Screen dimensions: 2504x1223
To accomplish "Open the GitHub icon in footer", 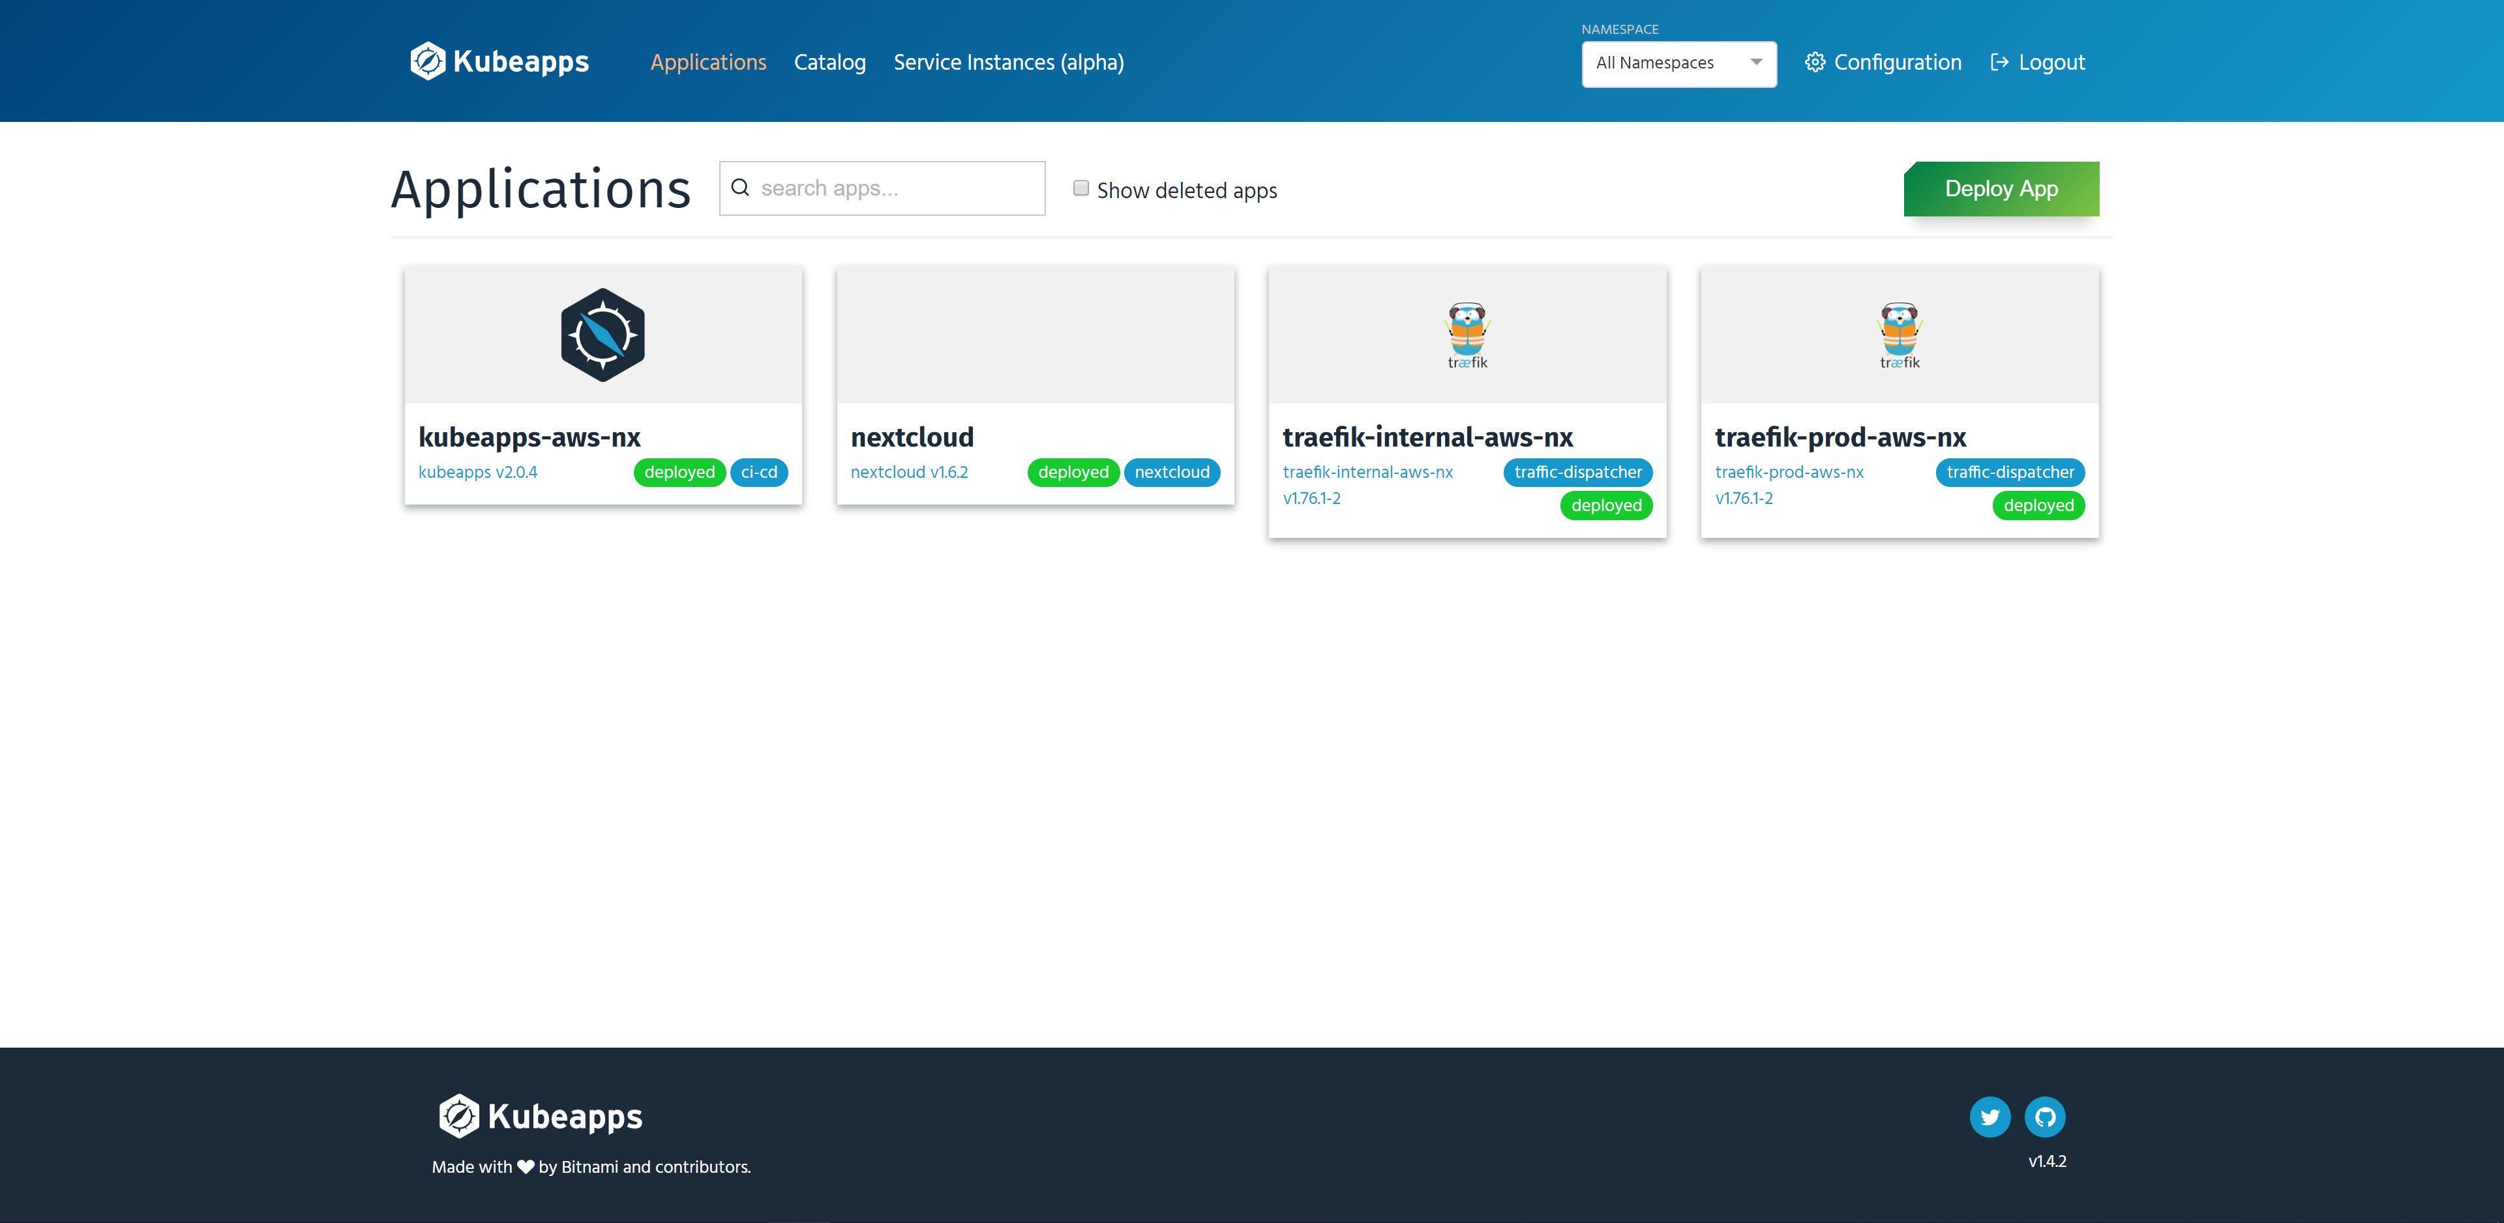I will tap(2044, 1116).
